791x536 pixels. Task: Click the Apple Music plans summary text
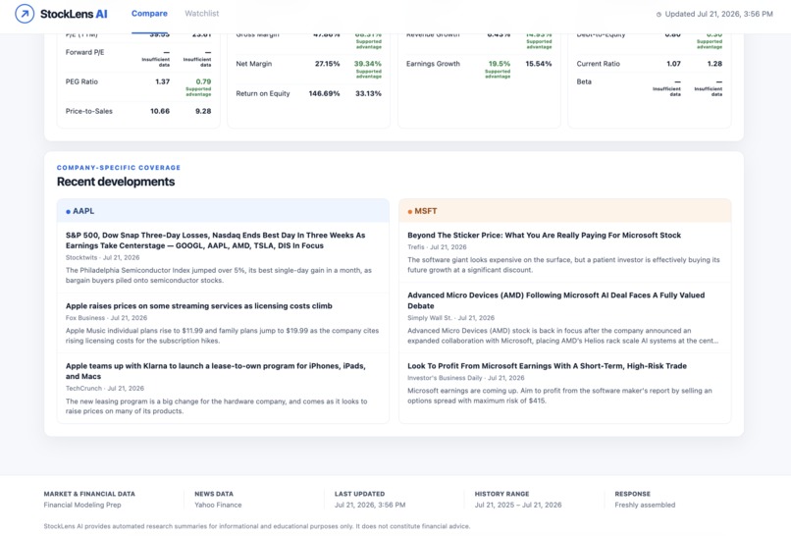(x=222, y=336)
